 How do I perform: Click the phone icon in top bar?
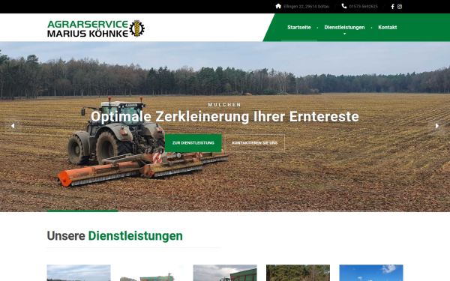coord(344,6)
